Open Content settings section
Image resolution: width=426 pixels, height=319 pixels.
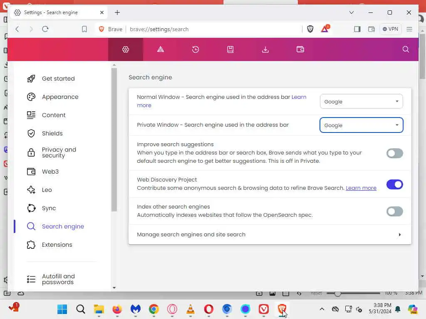pyautogui.click(x=54, y=115)
